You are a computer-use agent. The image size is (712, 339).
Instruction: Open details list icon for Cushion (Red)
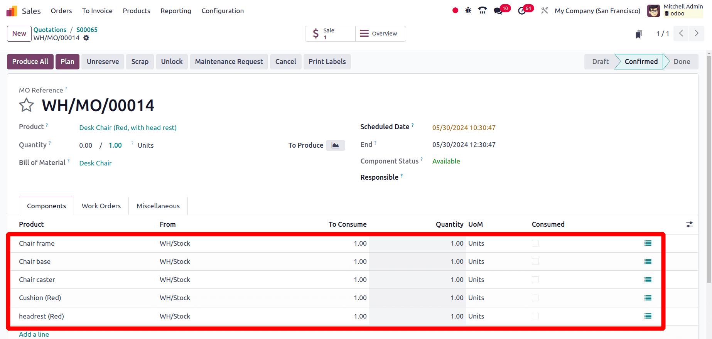(x=648, y=298)
